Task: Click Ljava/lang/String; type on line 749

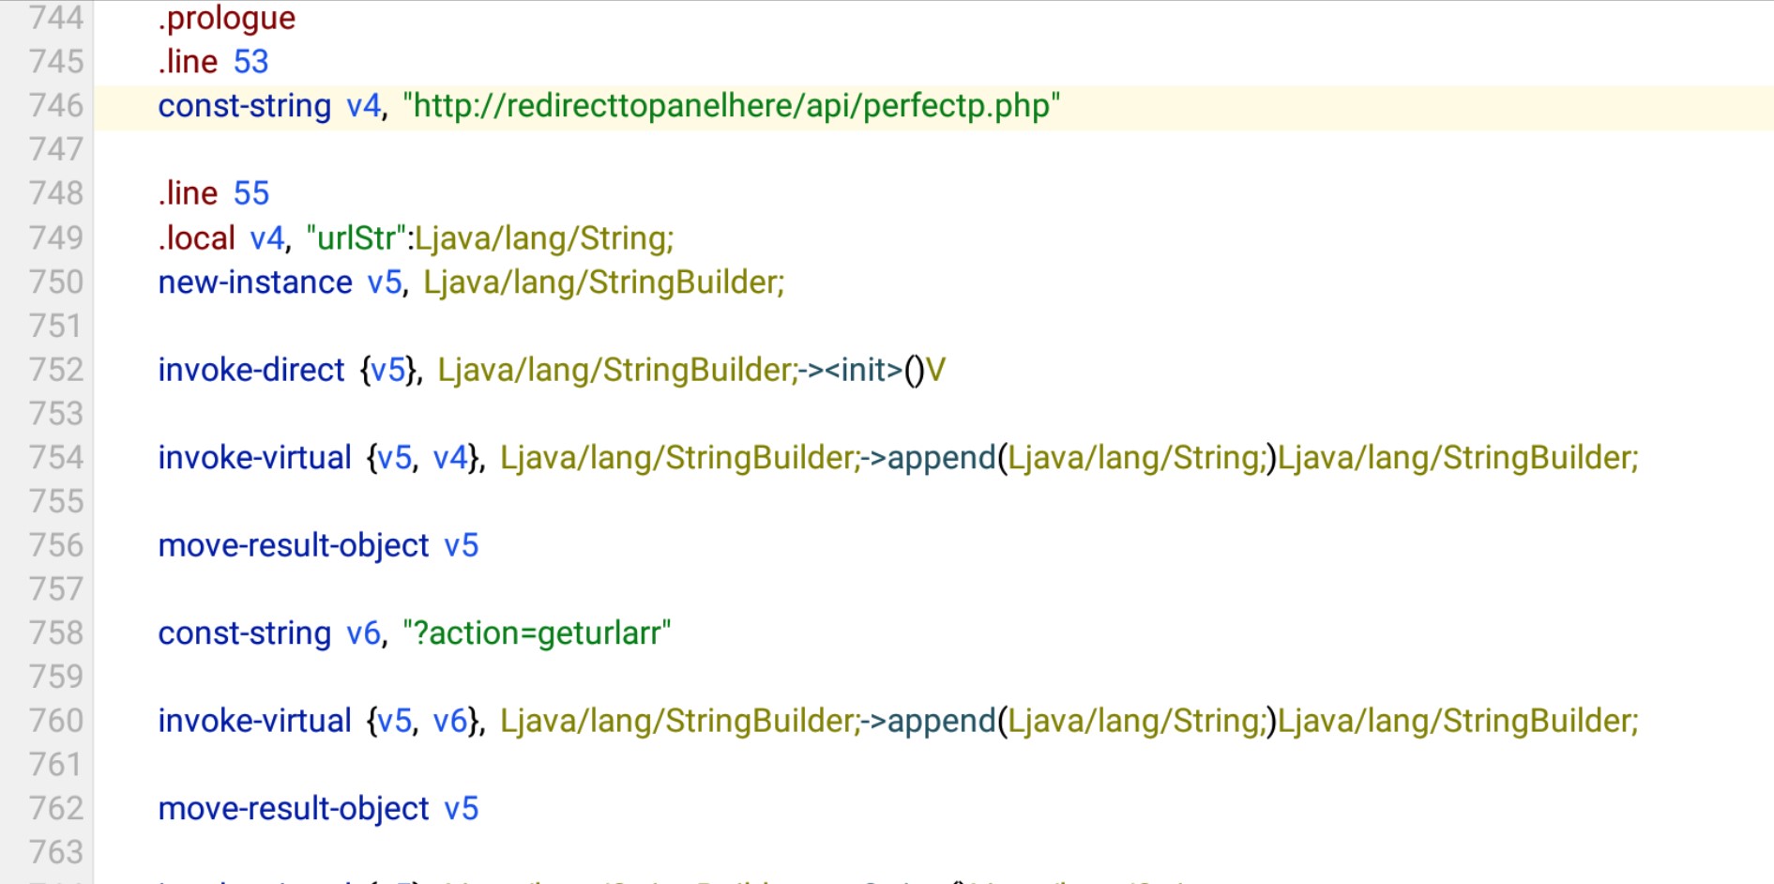Action: (x=544, y=238)
